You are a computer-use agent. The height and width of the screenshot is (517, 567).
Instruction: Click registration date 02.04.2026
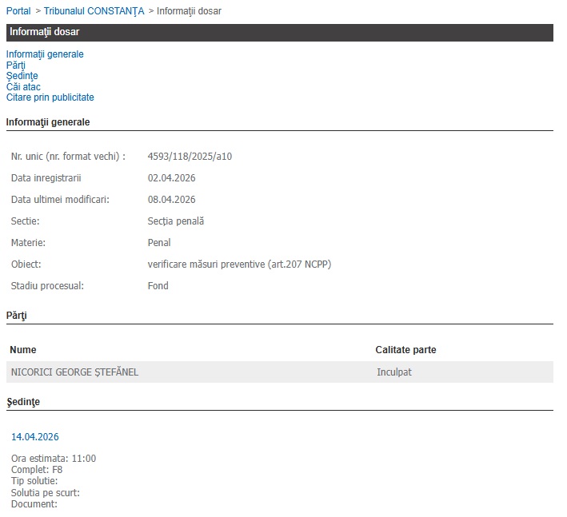coord(171,177)
